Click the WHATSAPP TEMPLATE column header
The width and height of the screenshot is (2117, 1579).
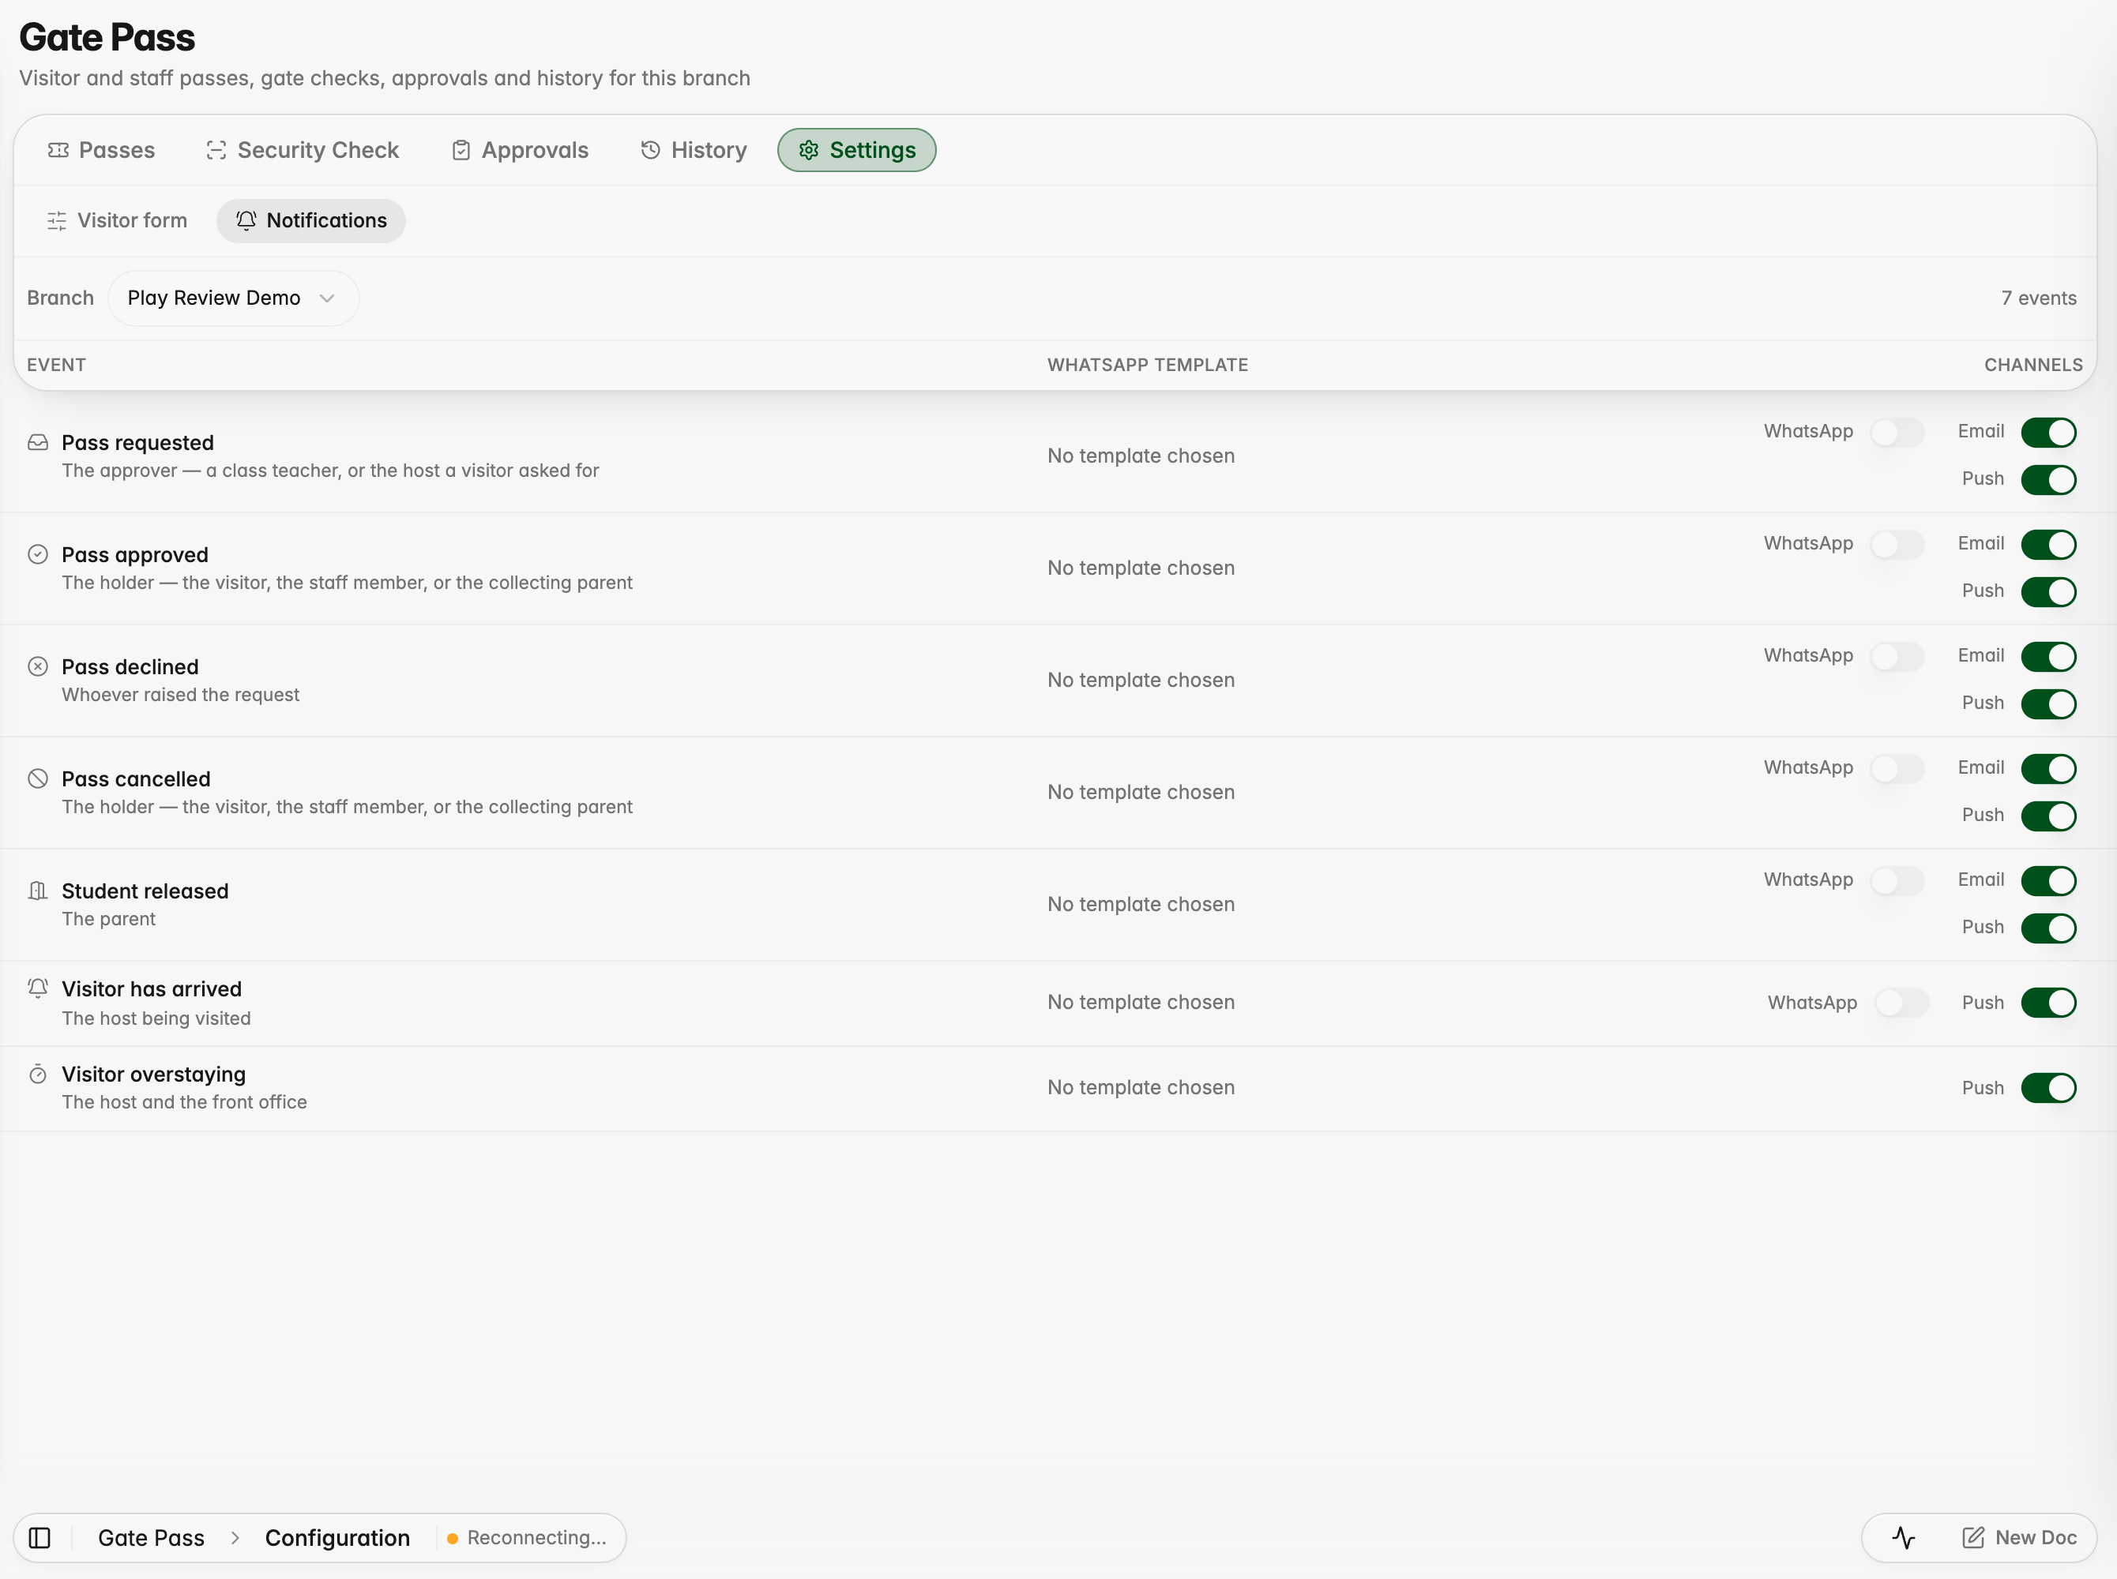click(x=1148, y=365)
